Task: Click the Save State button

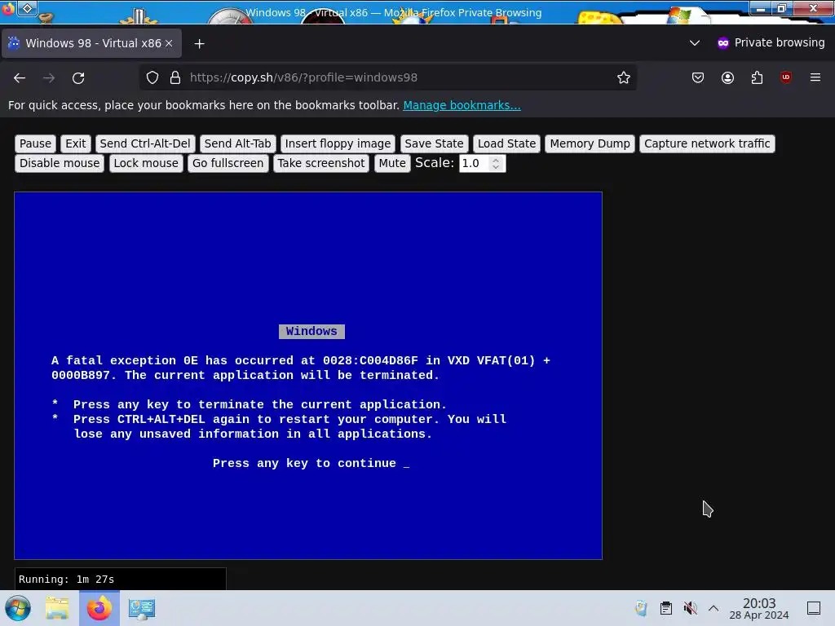Action: click(x=434, y=143)
